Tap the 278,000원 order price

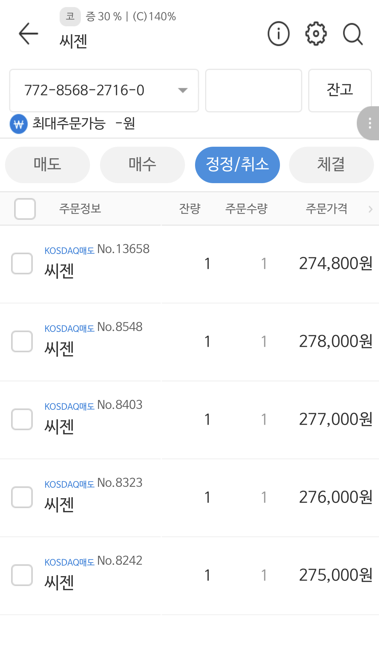[336, 341]
